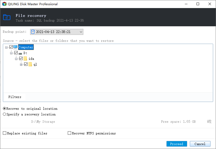This screenshot has height=149, width=216.
Task: Uncheck the Computer checkbox
Action: click(x=11, y=47)
